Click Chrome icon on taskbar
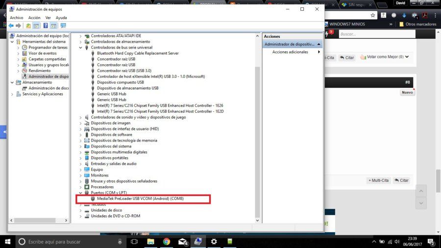 (x=167, y=242)
